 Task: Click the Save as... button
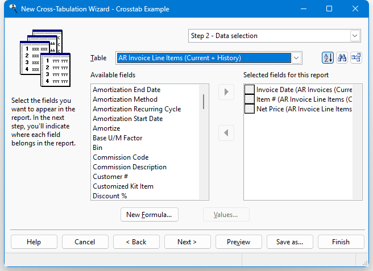coord(289,242)
